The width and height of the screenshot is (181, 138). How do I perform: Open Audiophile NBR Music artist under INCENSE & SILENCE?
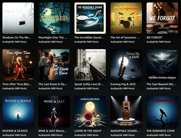[14, 135]
